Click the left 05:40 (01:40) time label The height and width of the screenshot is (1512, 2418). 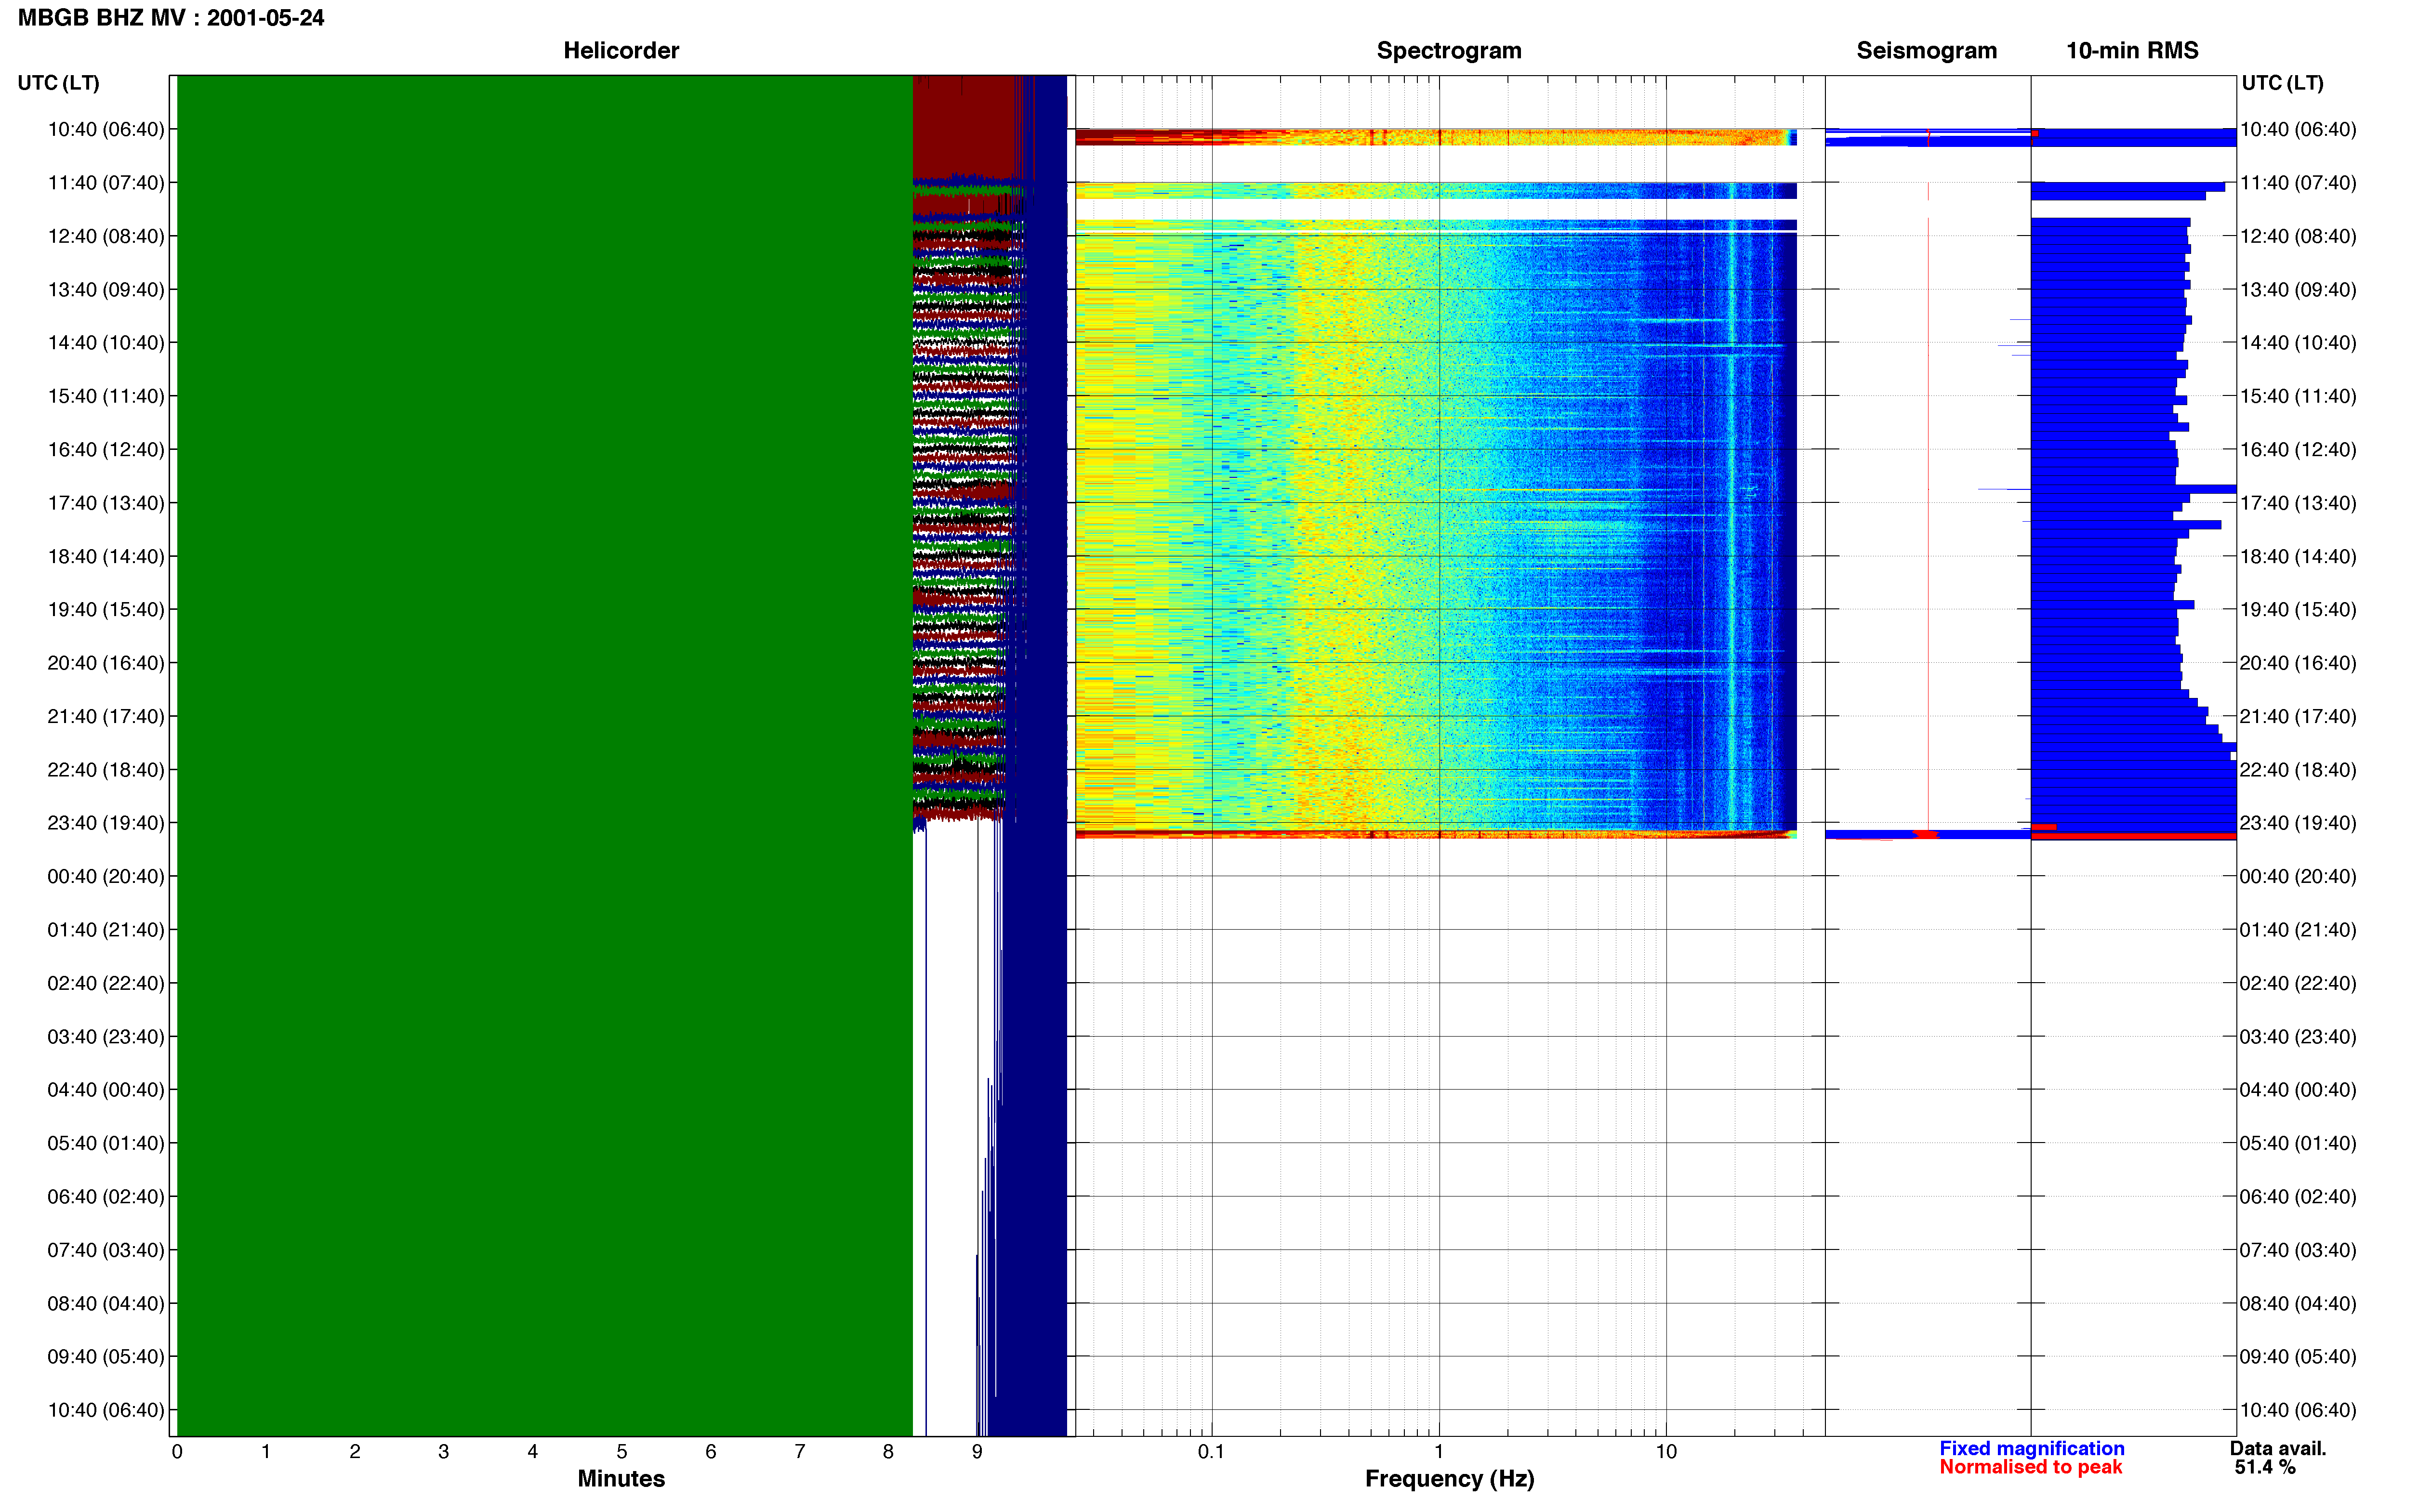point(106,1143)
